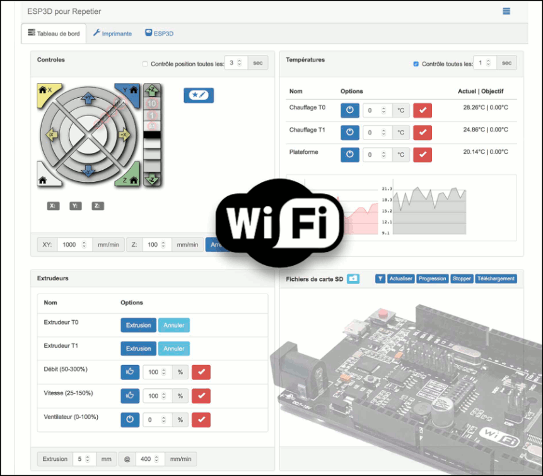
Task: Apply Débit value with red check
Action: (201, 372)
